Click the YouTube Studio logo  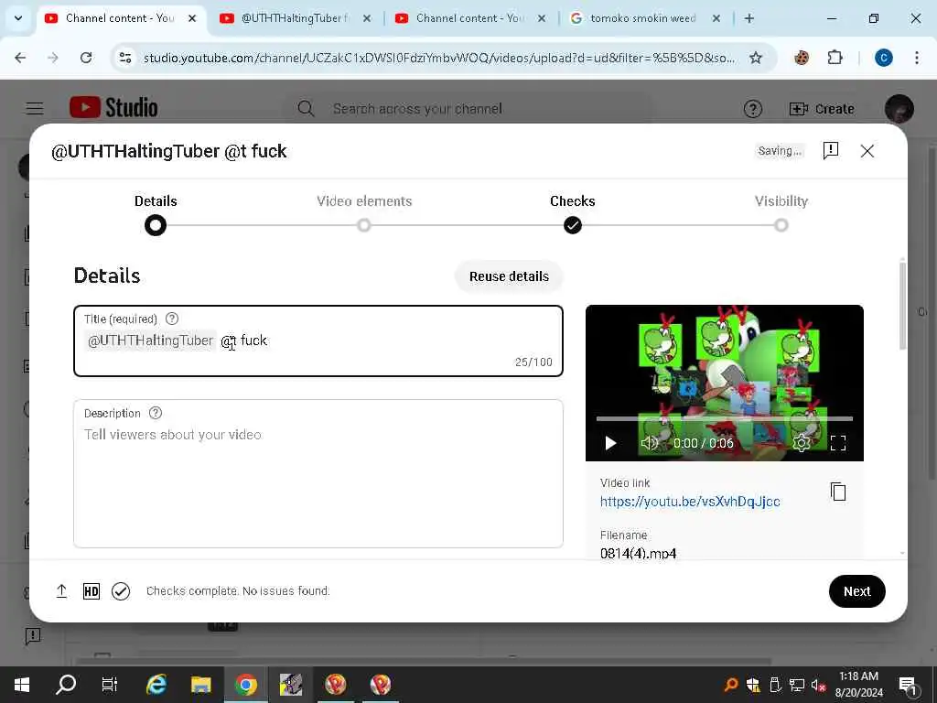pos(113,108)
